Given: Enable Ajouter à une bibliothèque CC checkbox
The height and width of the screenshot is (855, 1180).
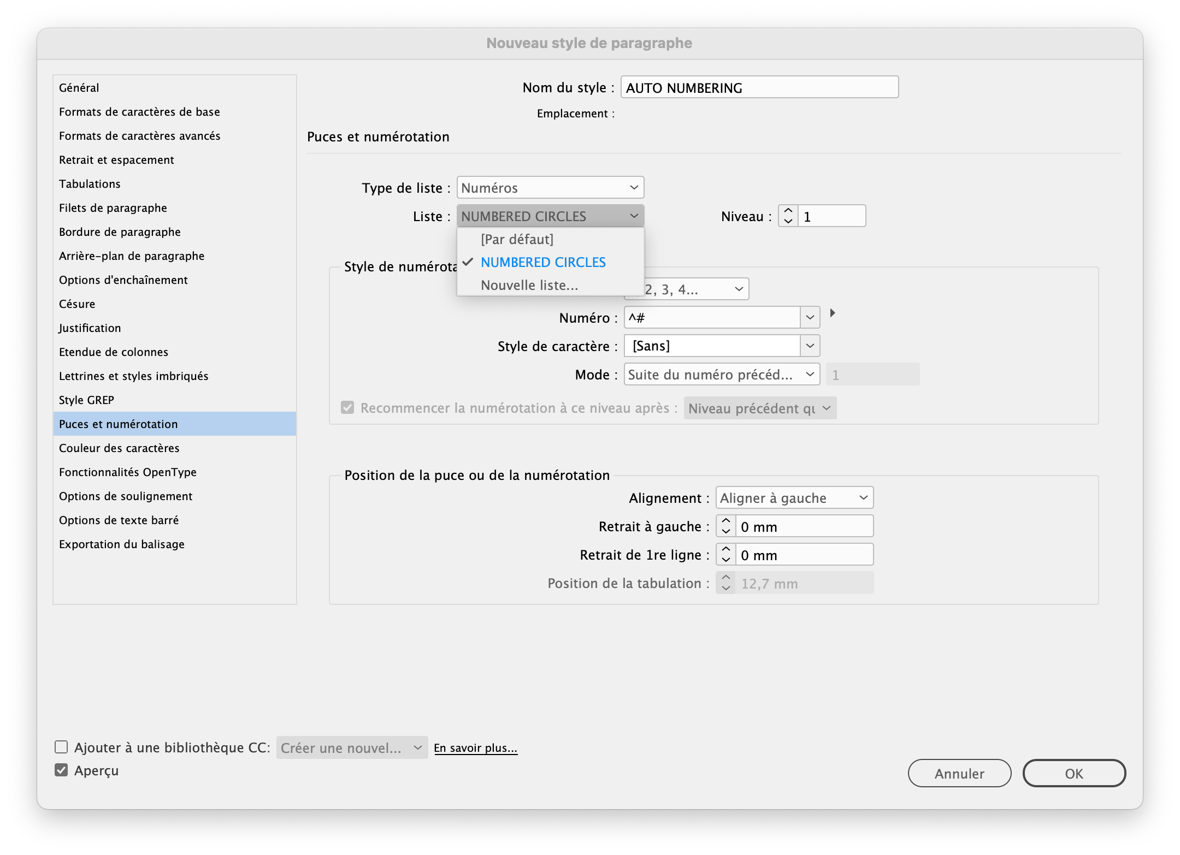Looking at the screenshot, I should (x=61, y=747).
